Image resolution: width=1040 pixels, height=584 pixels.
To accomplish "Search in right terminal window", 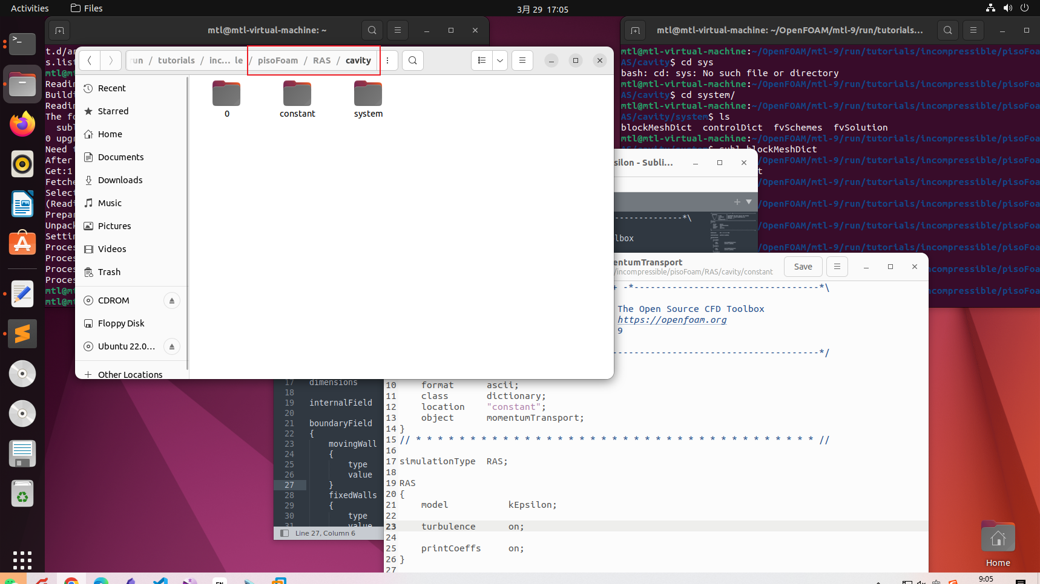I will [948, 30].
